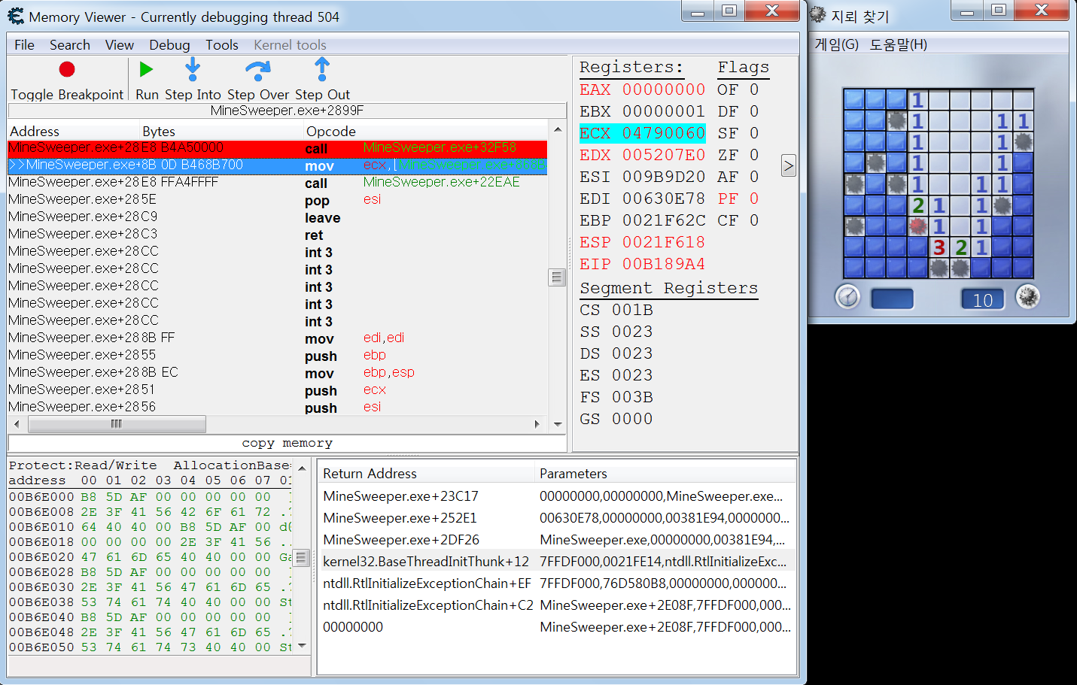
Task: Click the clock icon in Minesweeper
Action: coord(847,297)
